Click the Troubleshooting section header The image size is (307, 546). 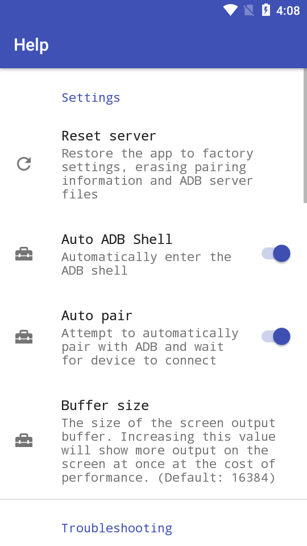[117, 528]
